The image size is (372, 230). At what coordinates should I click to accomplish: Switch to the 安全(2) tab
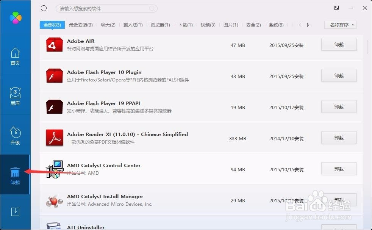coord(253,25)
